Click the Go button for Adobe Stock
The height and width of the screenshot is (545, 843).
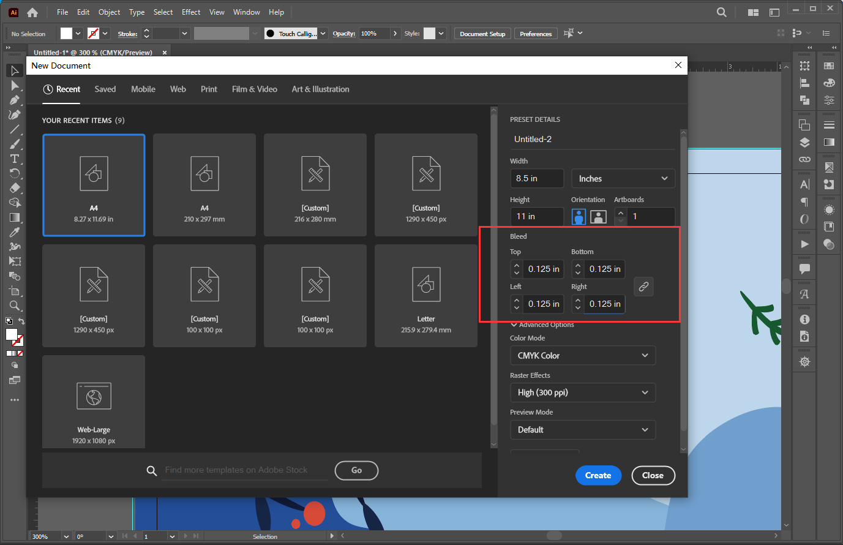356,470
